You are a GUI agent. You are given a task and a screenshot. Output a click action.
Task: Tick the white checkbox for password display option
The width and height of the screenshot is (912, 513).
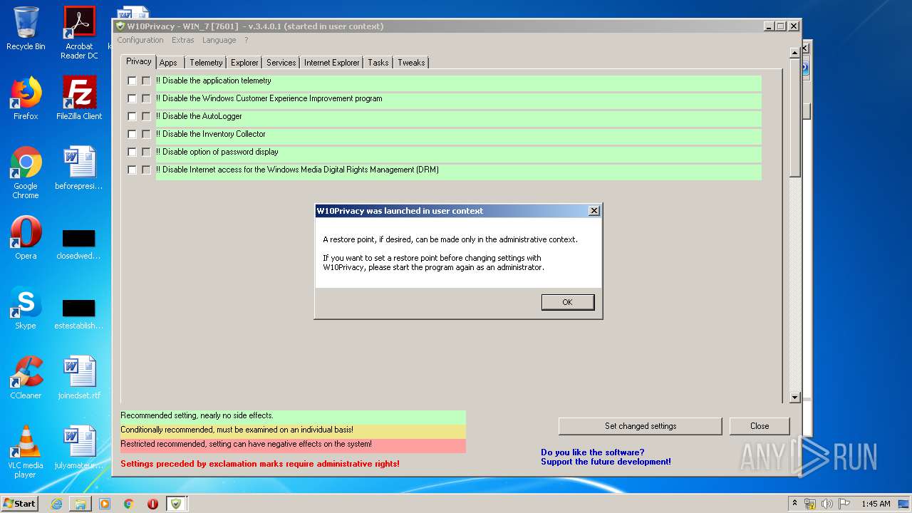(x=132, y=152)
